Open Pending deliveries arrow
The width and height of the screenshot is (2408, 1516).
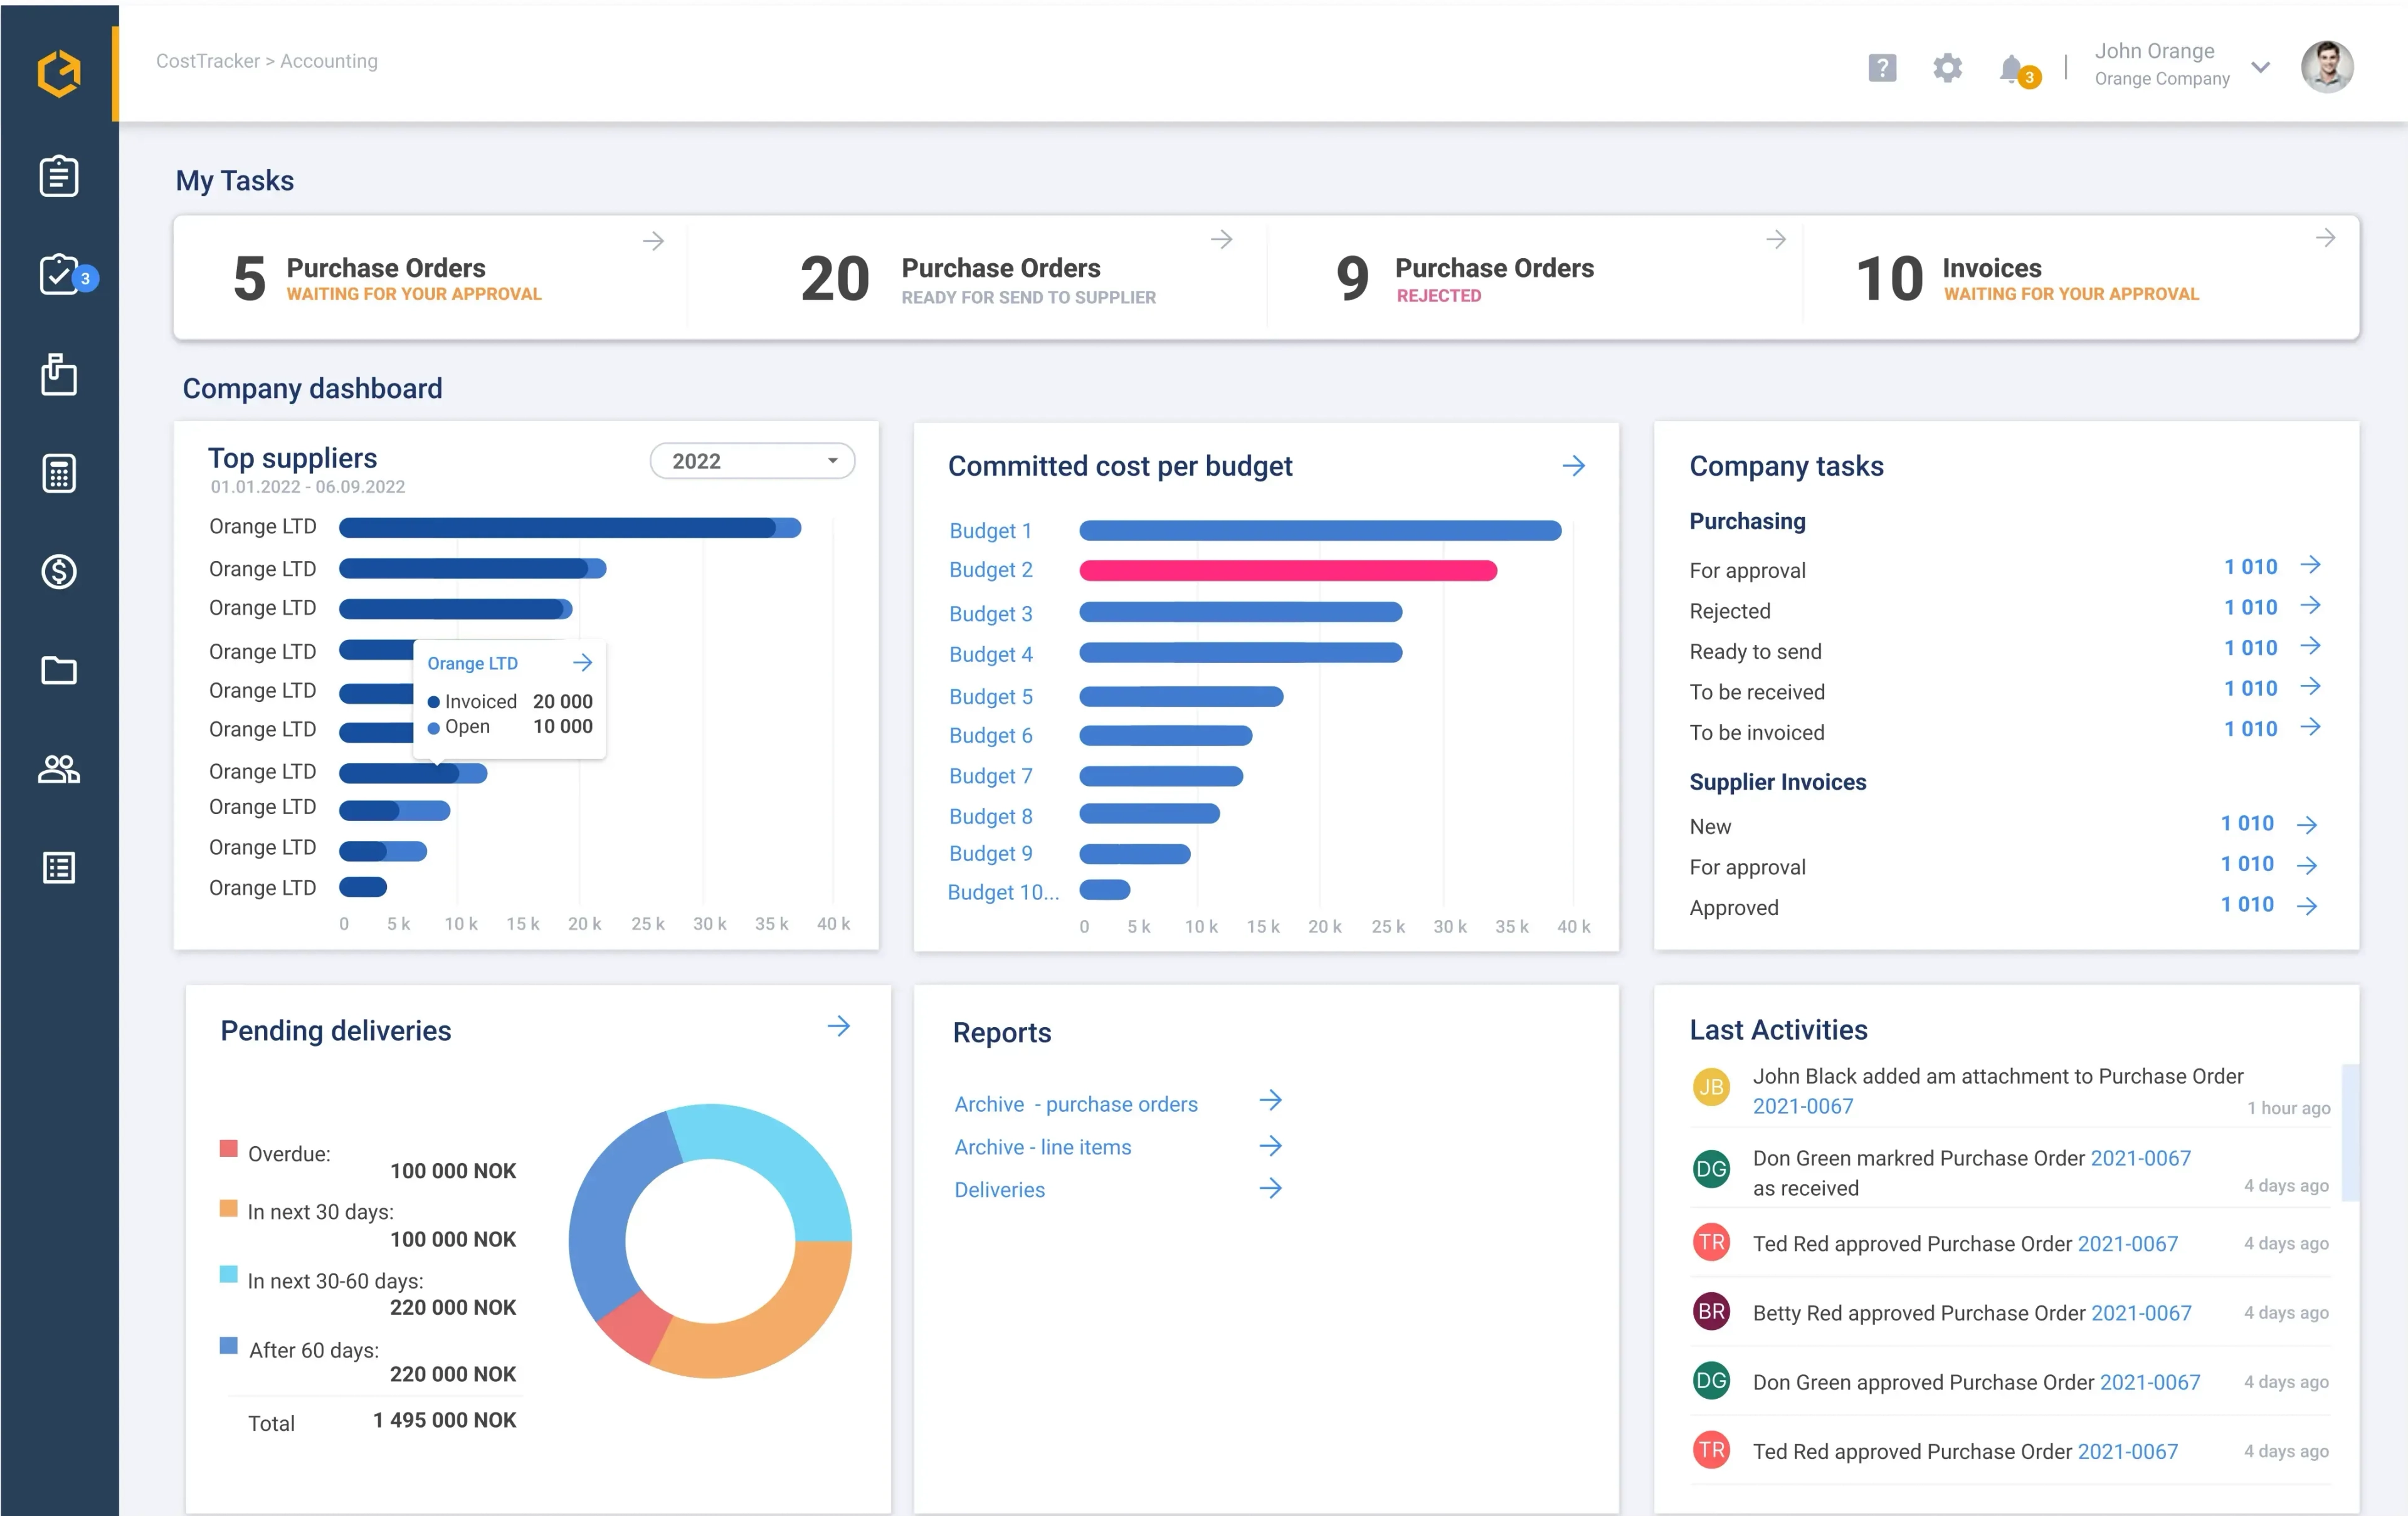coord(839,1027)
